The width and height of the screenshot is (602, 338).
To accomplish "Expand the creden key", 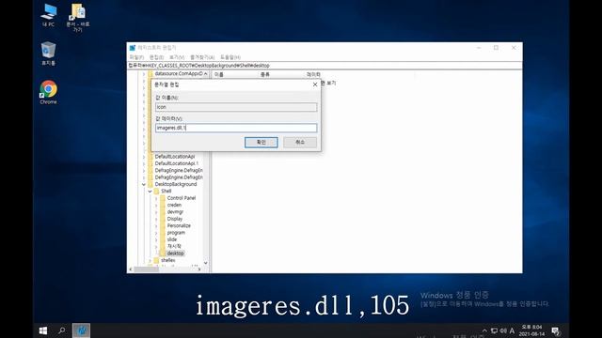I will coord(156,205).
